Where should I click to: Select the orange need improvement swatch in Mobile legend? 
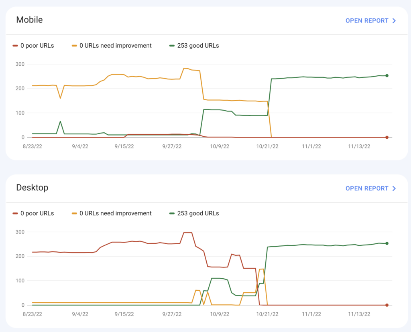(x=74, y=46)
